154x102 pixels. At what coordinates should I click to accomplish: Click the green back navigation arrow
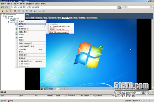2,7
